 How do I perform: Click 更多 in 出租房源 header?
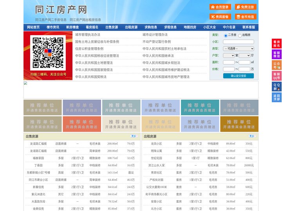click(x=252, y=136)
